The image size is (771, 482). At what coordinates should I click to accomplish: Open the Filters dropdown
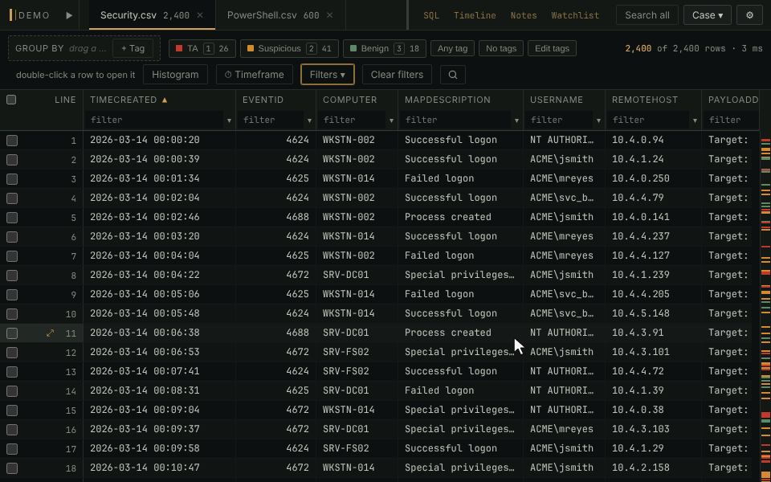(x=328, y=75)
